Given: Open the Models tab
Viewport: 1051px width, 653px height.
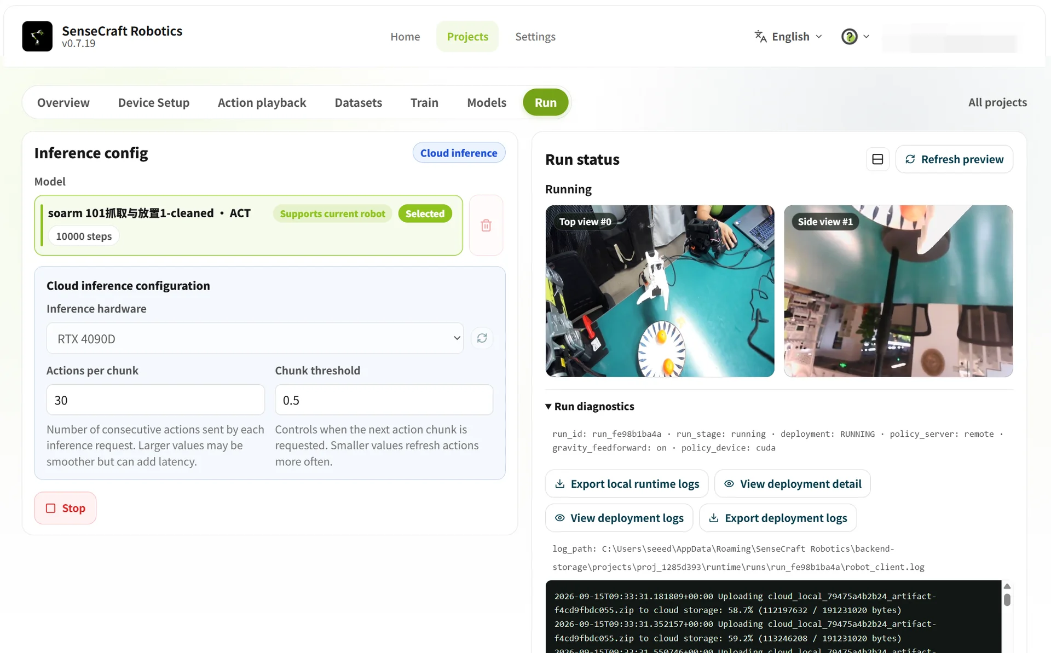Looking at the screenshot, I should point(487,102).
